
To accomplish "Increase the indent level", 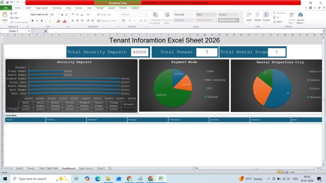I will (x=93, y=21).
